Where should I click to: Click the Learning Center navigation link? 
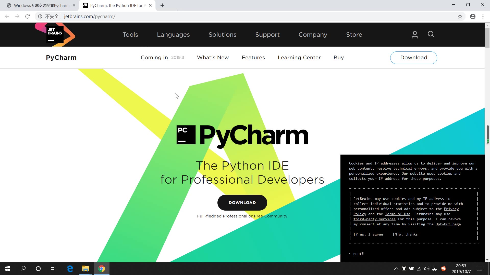(x=299, y=57)
